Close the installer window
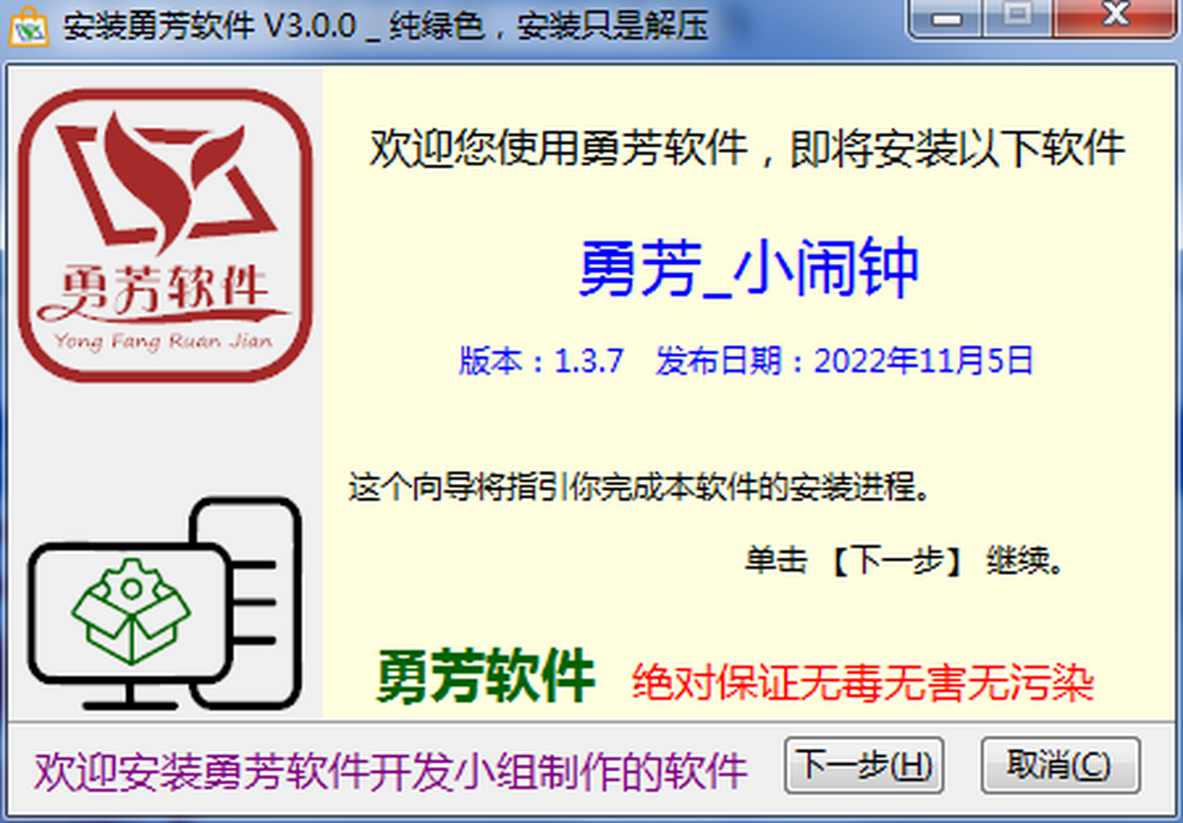This screenshot has width=1183, height=823. coord(1115,17)
